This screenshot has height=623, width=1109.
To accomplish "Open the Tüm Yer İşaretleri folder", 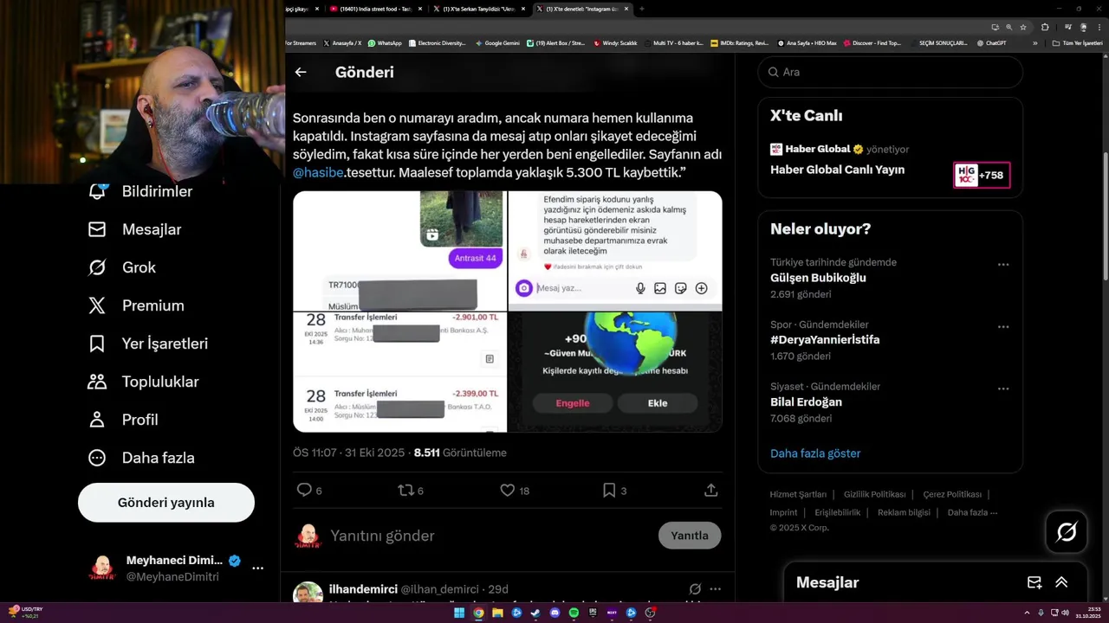I will (1077, 43).
